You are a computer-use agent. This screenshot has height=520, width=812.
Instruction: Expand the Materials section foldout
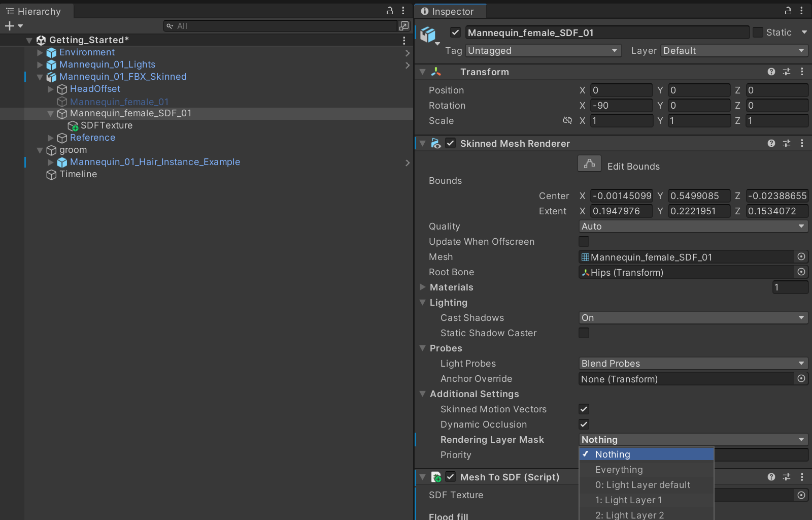[423, 287]
